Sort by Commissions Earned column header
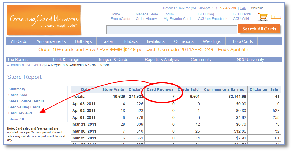The width and height of the screenshot is (291, 152). [x=224, y=89]
